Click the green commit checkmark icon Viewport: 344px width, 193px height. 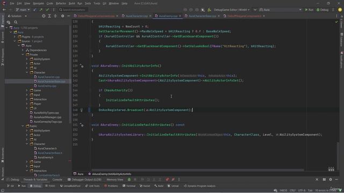coord(47,10)
